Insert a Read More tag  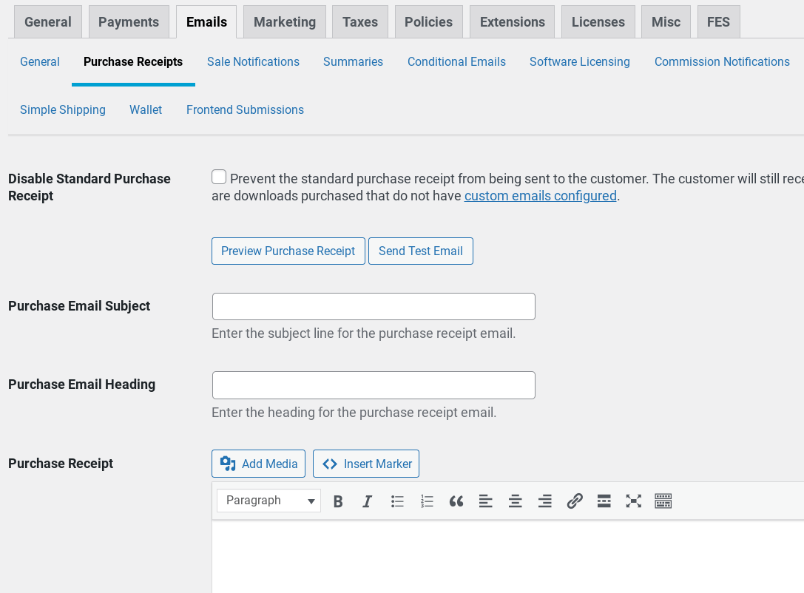pyautogui.click(x=604, y=501)
